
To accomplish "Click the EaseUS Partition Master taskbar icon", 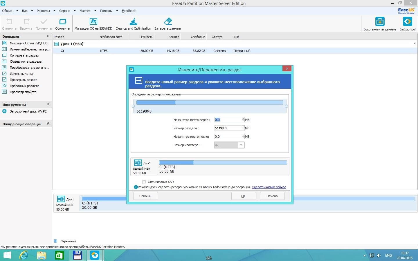I will (x=95, y=255).
